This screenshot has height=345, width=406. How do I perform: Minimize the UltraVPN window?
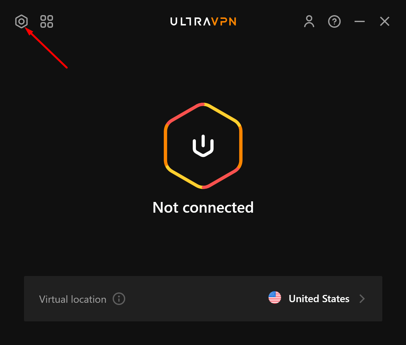coord(360,21)
